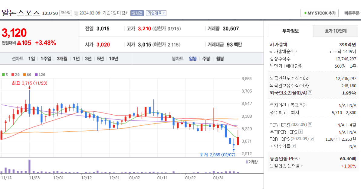Click the +1.80% industry change value
Screen dimensions: 361x189
pos(349,166)
